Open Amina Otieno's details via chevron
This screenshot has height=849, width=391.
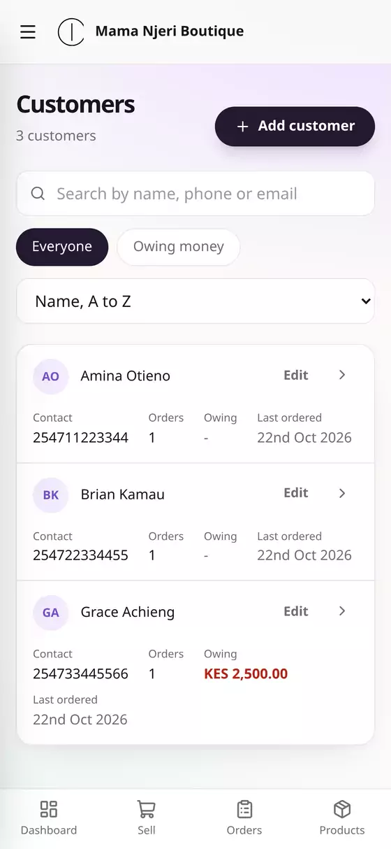click(x=342, y=375)
